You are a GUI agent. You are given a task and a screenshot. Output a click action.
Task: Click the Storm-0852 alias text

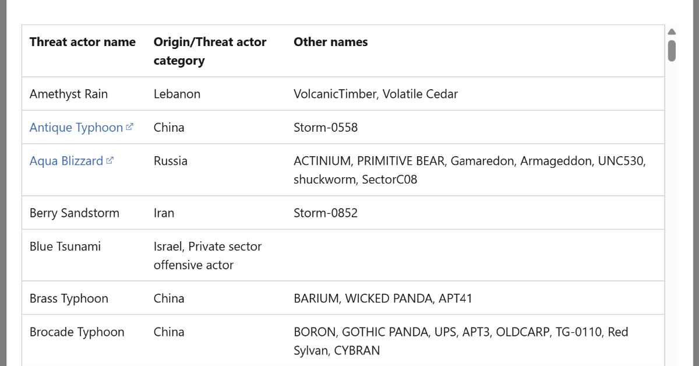326,213
